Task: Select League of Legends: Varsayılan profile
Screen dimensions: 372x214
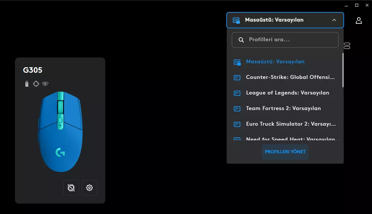Action: (285, 93)
